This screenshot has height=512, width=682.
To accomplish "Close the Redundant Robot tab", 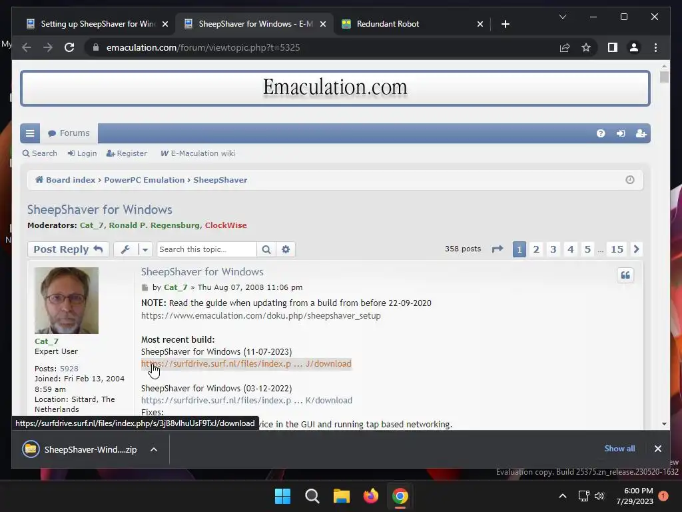I will (480, 24).
